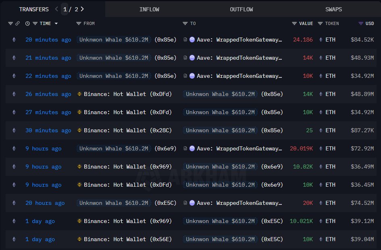Switch to the INFLOW tab
Screen dimensions: 381x250
[x=149, y=9]
